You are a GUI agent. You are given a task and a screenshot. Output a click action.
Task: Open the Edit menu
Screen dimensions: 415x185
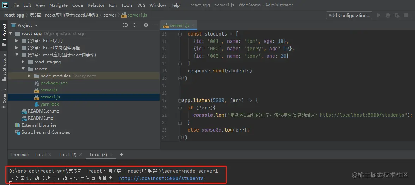click(27, 5)
